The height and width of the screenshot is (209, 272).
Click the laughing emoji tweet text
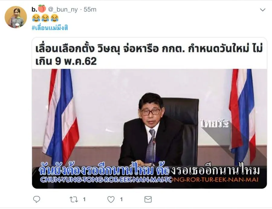(x=45, y=18)
